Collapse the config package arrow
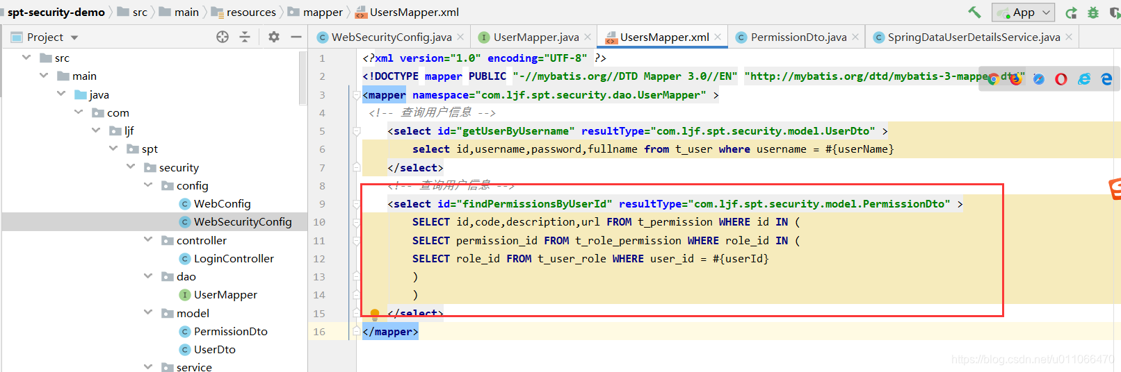Screen dimensions: 1121x372 tap(148, 185)
